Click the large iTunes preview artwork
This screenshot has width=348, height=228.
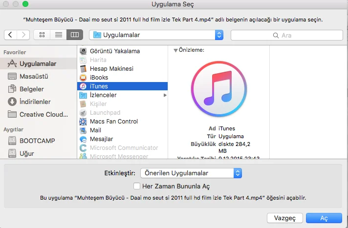point(219,89)
